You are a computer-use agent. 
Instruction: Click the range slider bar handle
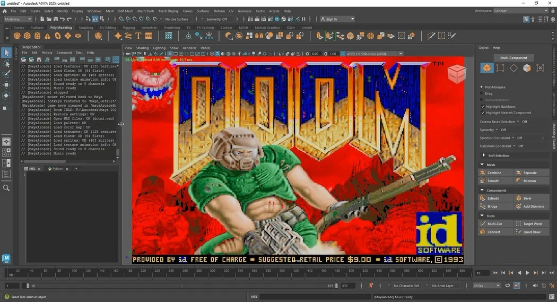[x=28, y=286]
